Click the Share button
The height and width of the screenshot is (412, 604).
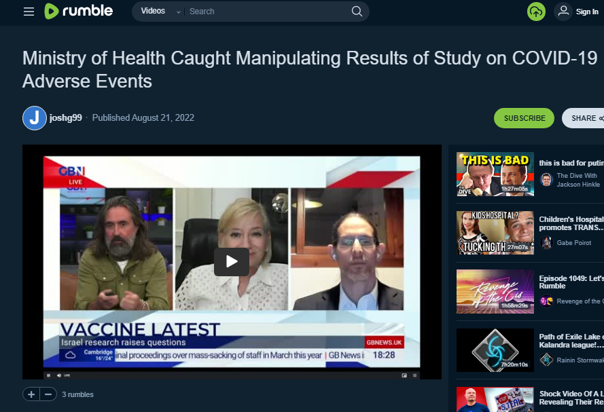583,118
